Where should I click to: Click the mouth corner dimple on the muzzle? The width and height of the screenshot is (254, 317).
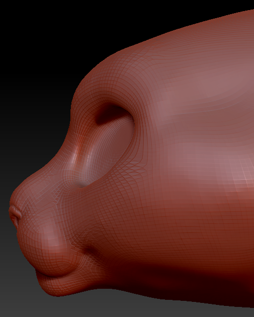pos(90,250)
